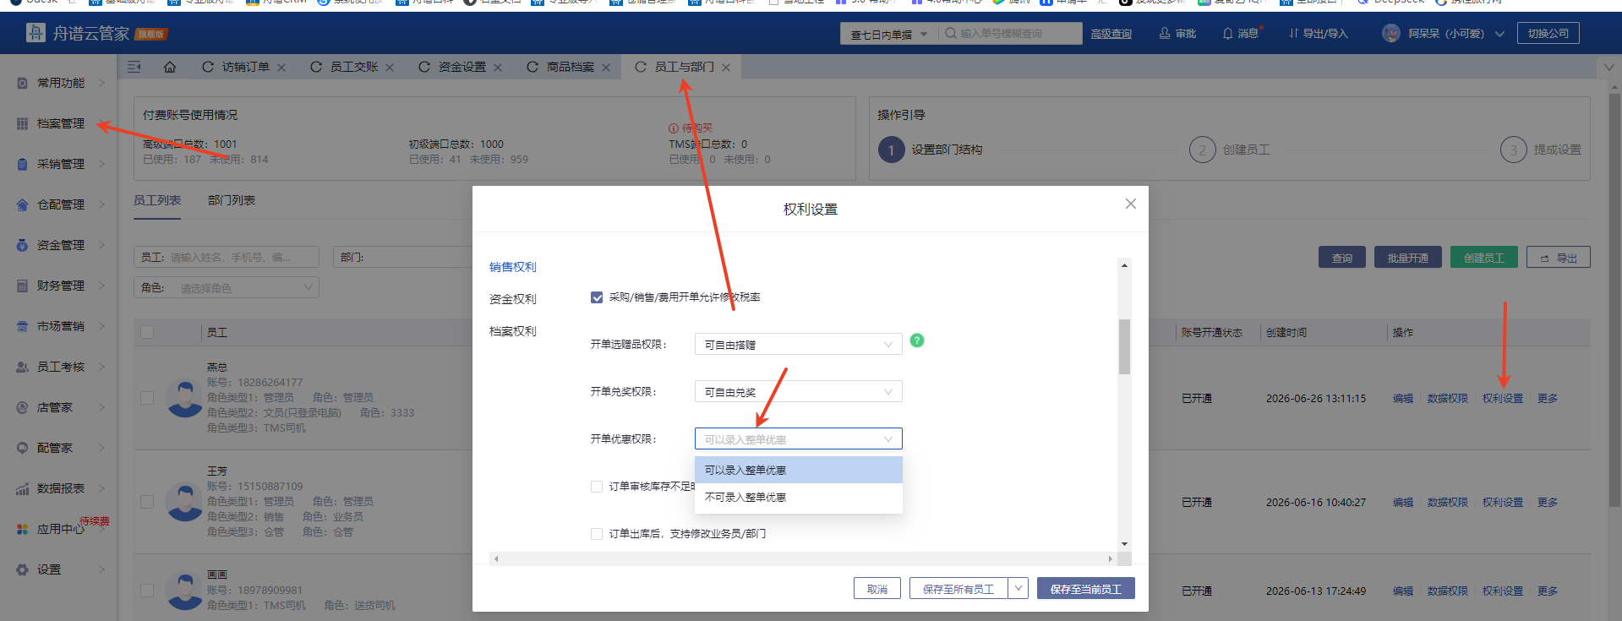Click the 店管家 sidebar icon
The image size is (1622, 621).
[x=23, y=407]
